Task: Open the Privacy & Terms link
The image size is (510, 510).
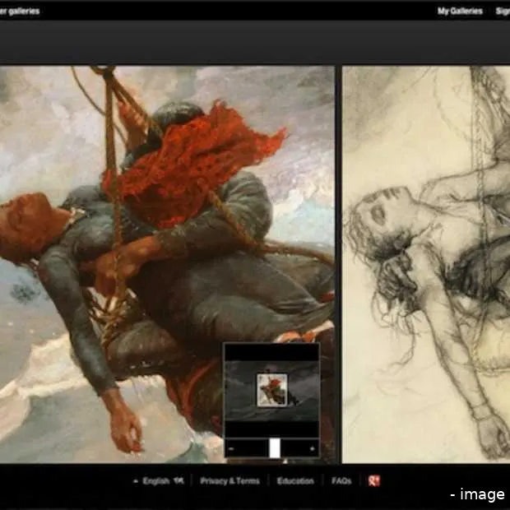Action: (230, 480)
